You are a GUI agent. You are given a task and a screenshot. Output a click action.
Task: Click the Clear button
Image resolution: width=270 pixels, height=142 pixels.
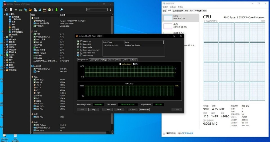click(108, 109)
